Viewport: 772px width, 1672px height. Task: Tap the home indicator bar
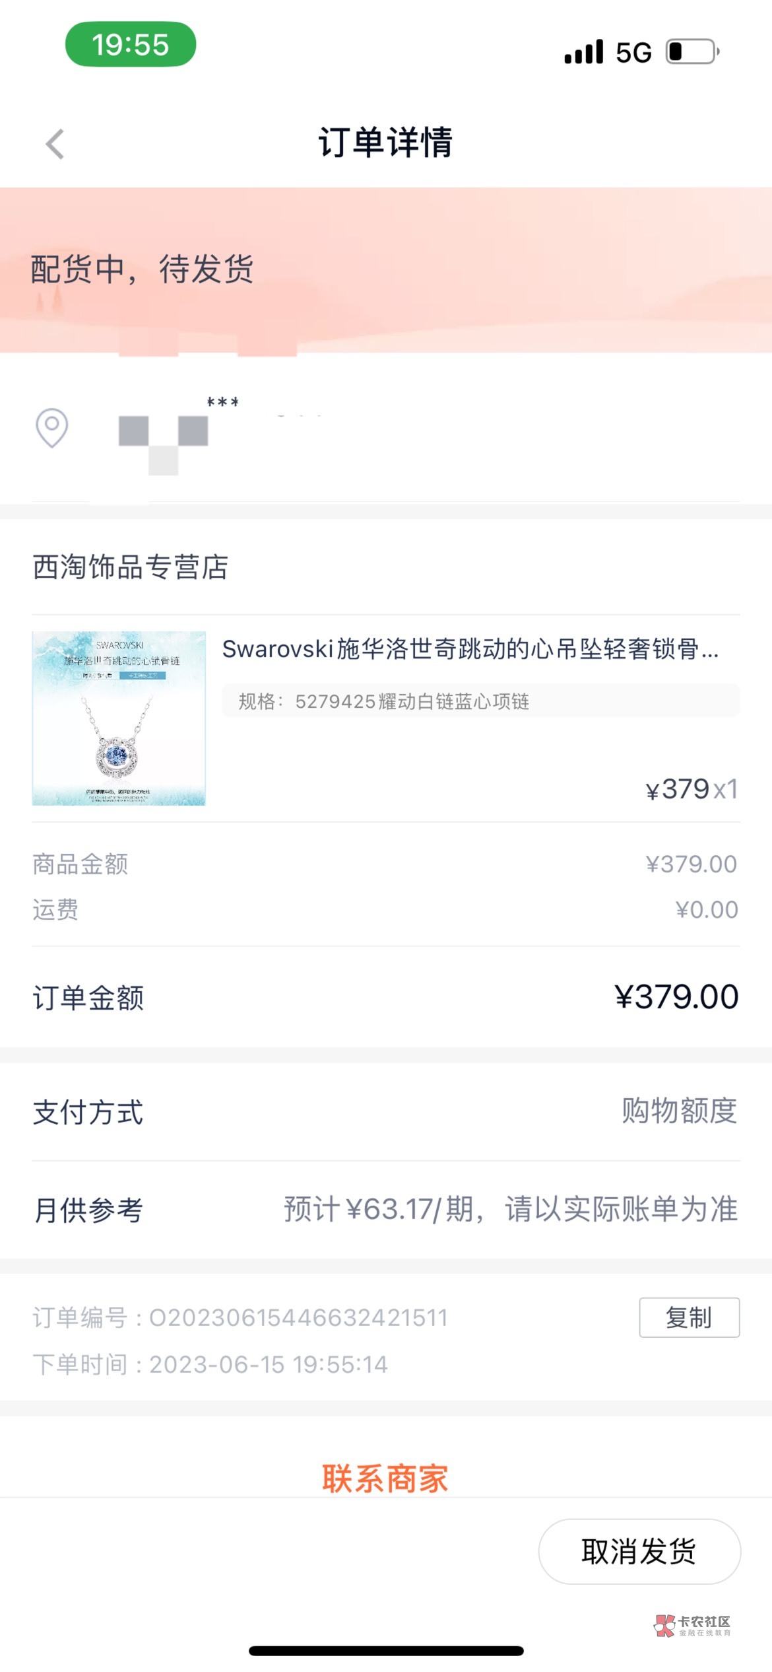(386, 1651)
